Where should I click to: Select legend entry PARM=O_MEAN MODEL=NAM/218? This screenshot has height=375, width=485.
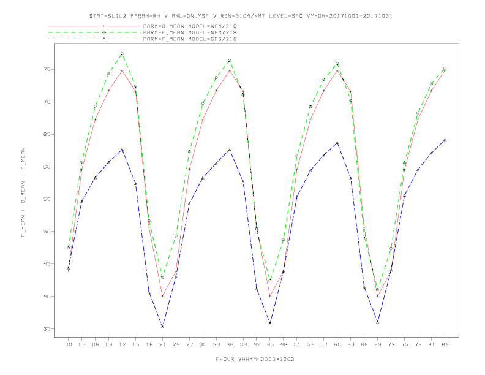190,26
